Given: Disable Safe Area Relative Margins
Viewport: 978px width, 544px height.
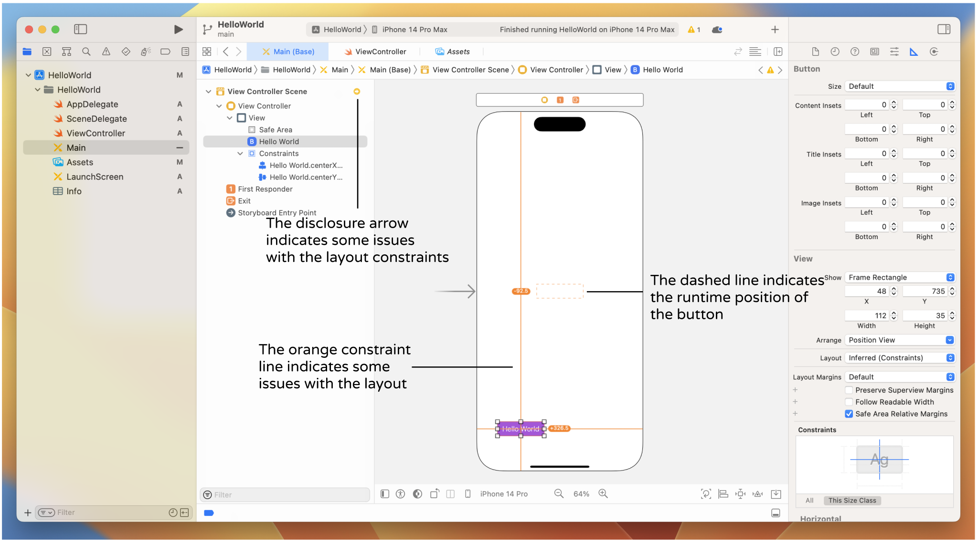Looking at the screenshot, I should [x=849, y=414].
